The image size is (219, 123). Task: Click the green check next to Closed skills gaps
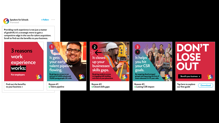coord(92,87)
